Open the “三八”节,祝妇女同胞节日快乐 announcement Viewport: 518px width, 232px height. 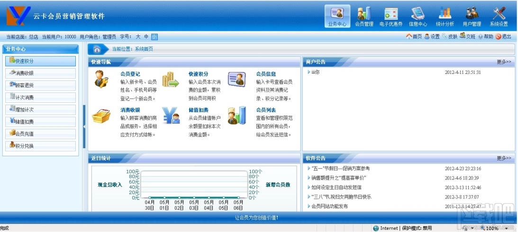(x=341, y=197)
